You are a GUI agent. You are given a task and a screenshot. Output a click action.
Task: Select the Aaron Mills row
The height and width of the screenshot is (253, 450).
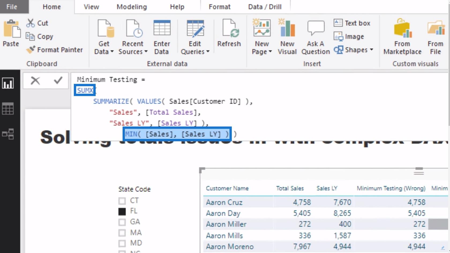tap(325, 236)
